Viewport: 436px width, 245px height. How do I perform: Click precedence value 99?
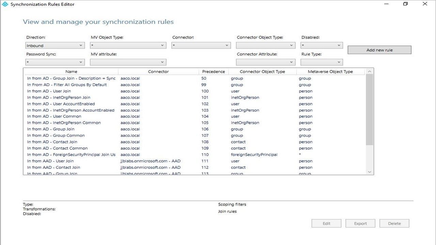pos(204,85)
